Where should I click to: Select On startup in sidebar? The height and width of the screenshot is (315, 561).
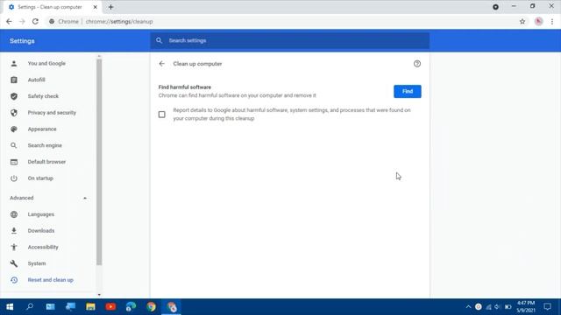pos(40,178)
